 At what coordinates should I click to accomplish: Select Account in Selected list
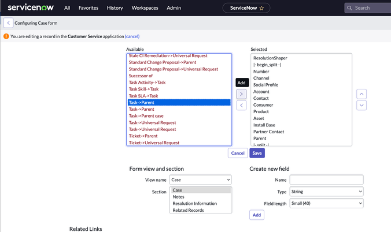(301, 92)
